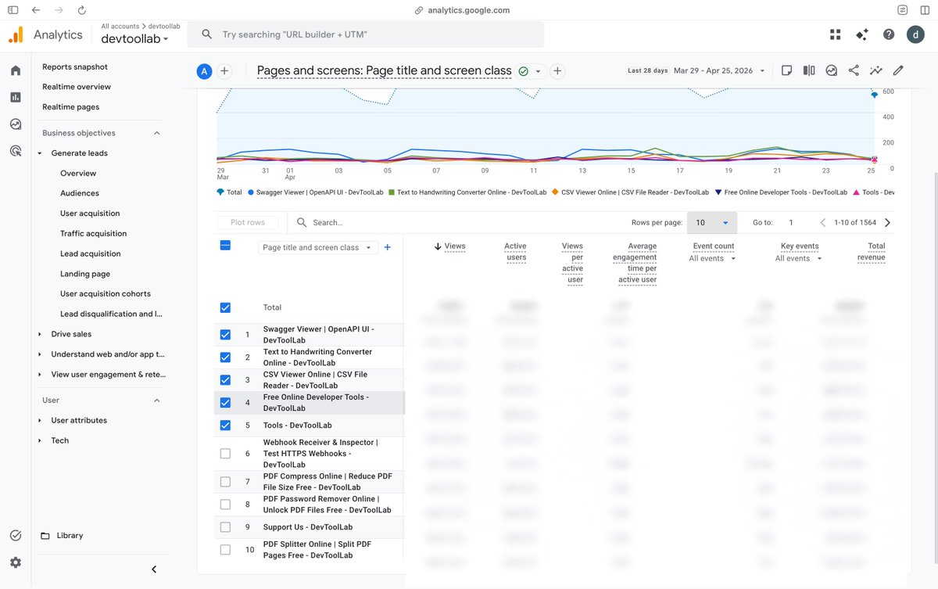Open the Explore icon in left rail
The width and height of the screenshot is (938, 589).
click(x=16, y=124)
